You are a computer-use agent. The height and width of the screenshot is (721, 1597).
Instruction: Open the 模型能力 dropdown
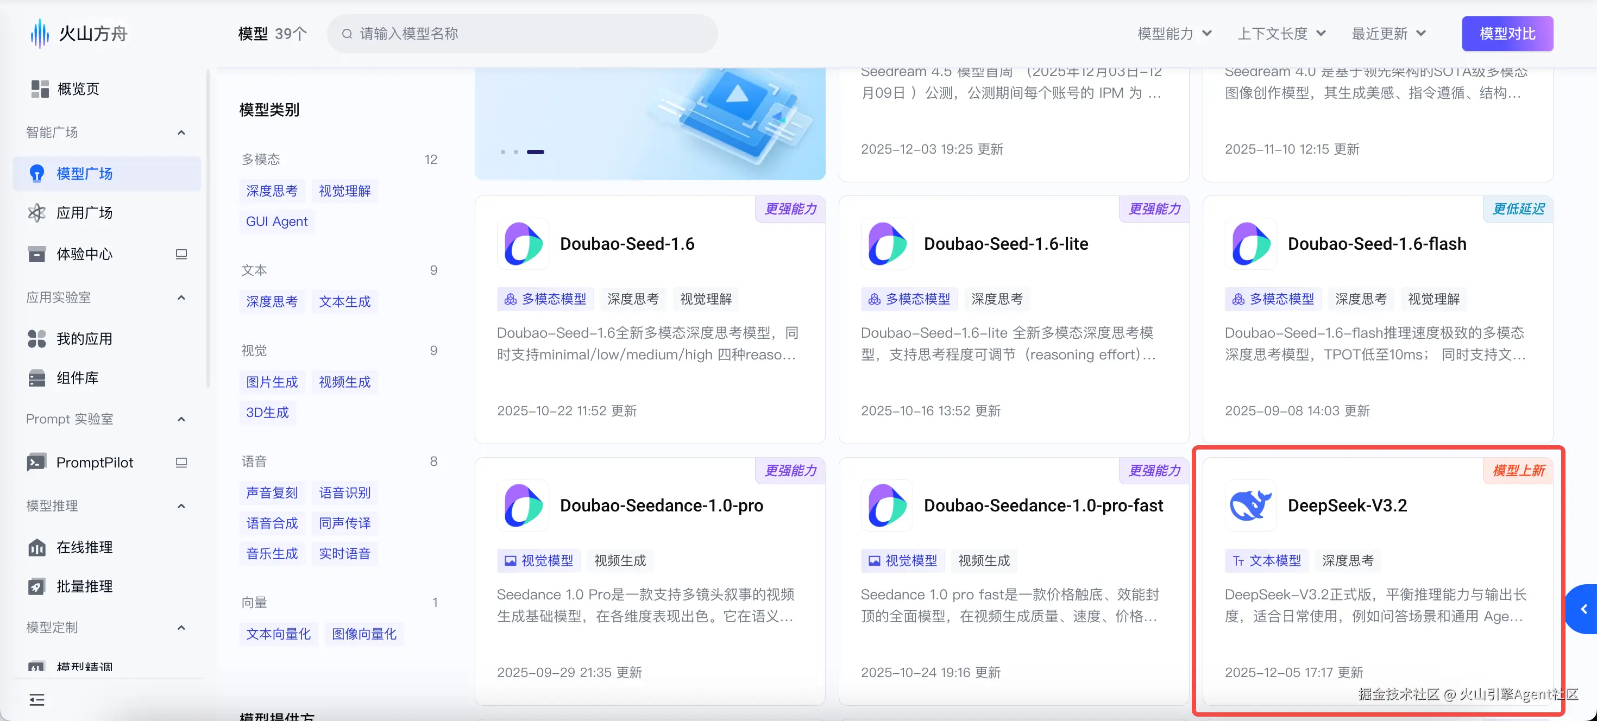(x=1173, y=34)
